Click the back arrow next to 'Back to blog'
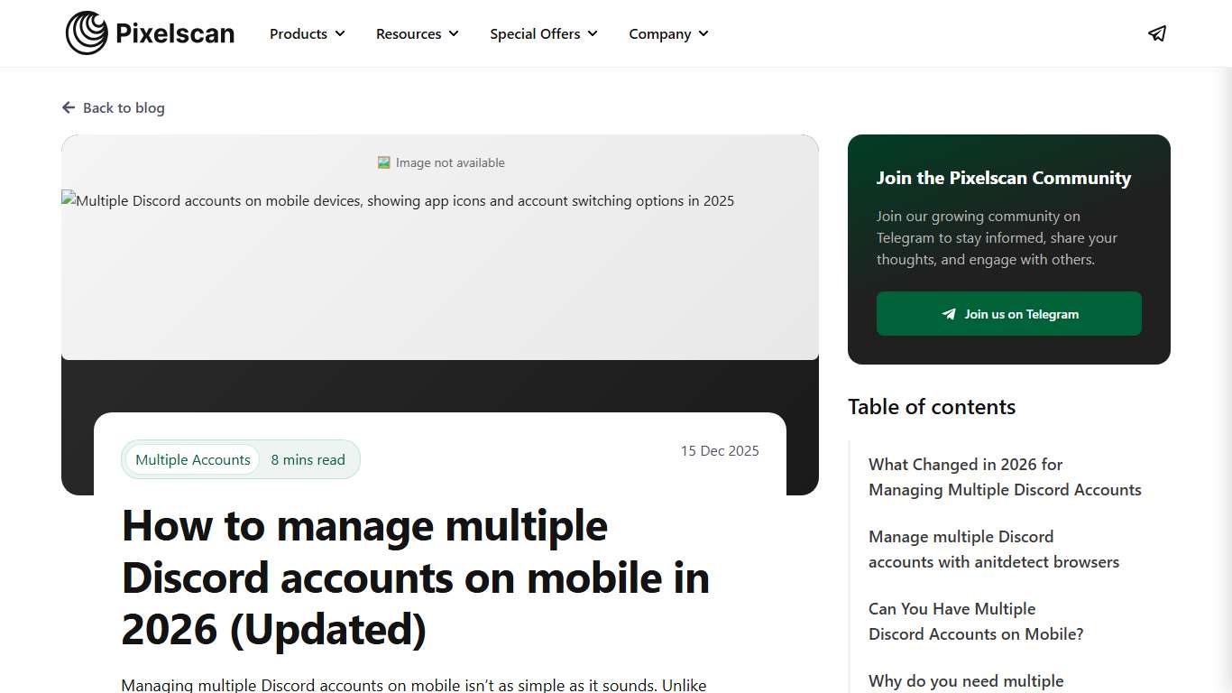1232x693 pixels. [69, 107]
